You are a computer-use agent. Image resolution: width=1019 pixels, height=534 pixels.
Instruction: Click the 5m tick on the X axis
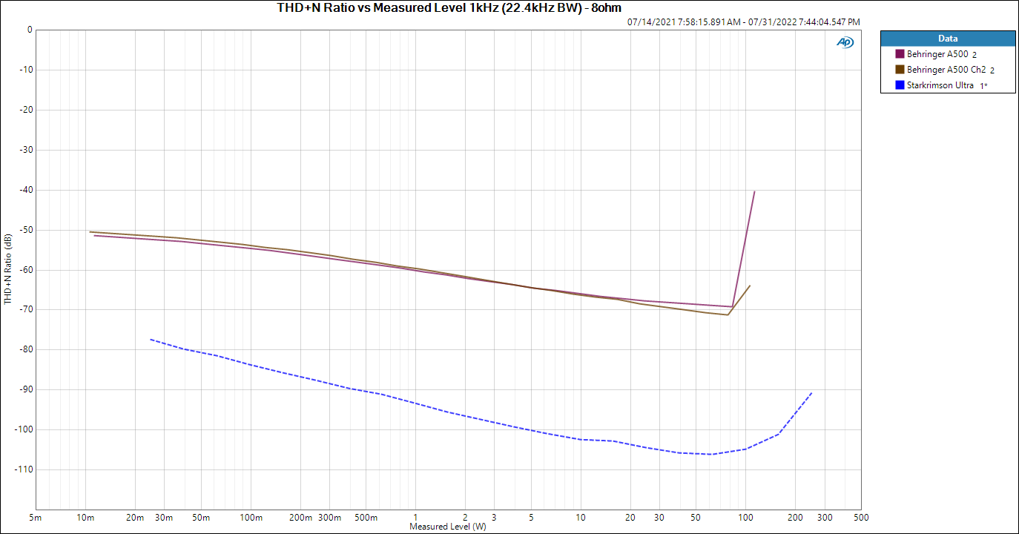point(35,517)
